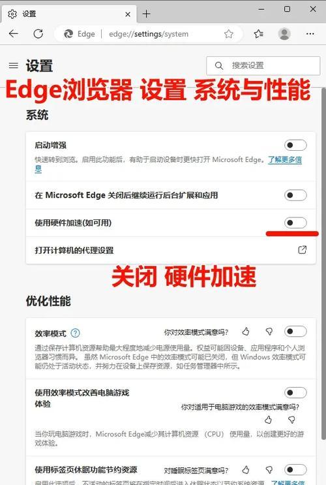Toggle 使用硬件加速 switch
Viewport: 326px width, 485px height.
pos(295,223)
